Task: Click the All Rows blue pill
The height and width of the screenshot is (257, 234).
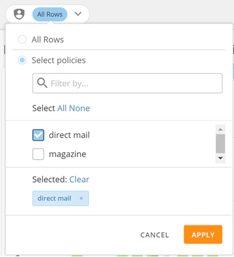Action: [x=50, y=14]
